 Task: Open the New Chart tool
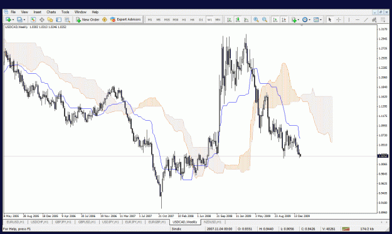click(x=8, y=19)
